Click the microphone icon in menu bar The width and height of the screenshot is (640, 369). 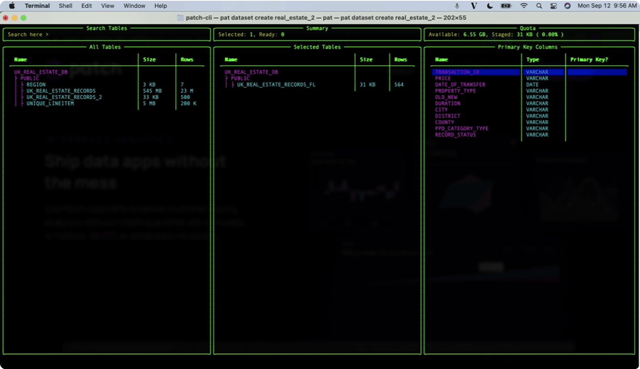coord(457,6)
